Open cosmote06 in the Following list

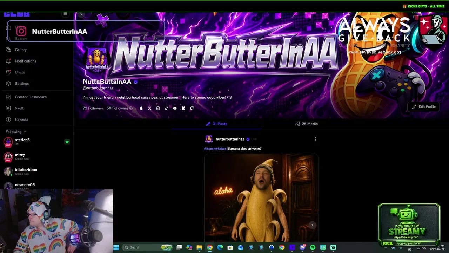(37, 185)
